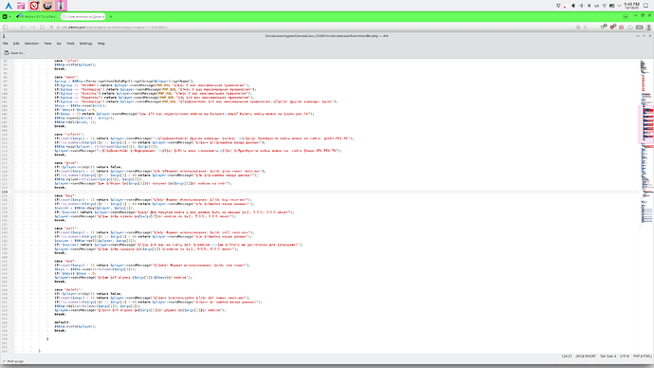The image size is (654, 368).
Task: Open the extensions puzzle icon
Action: pyautogui.click(x=630, y=28)
